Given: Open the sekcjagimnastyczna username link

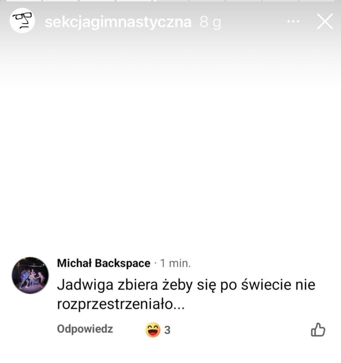Looking at the screenshot, I should coord(118,22).
